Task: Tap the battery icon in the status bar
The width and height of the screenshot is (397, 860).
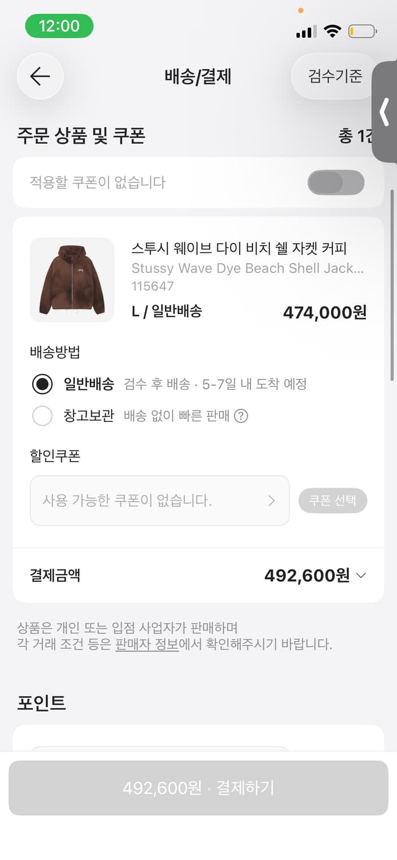Action: pos(361,32)
